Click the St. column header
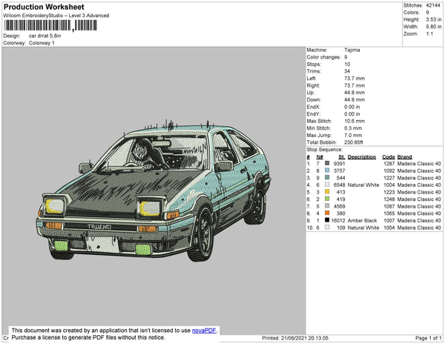Viewport: 445px width, 344px height. [341, 156]
